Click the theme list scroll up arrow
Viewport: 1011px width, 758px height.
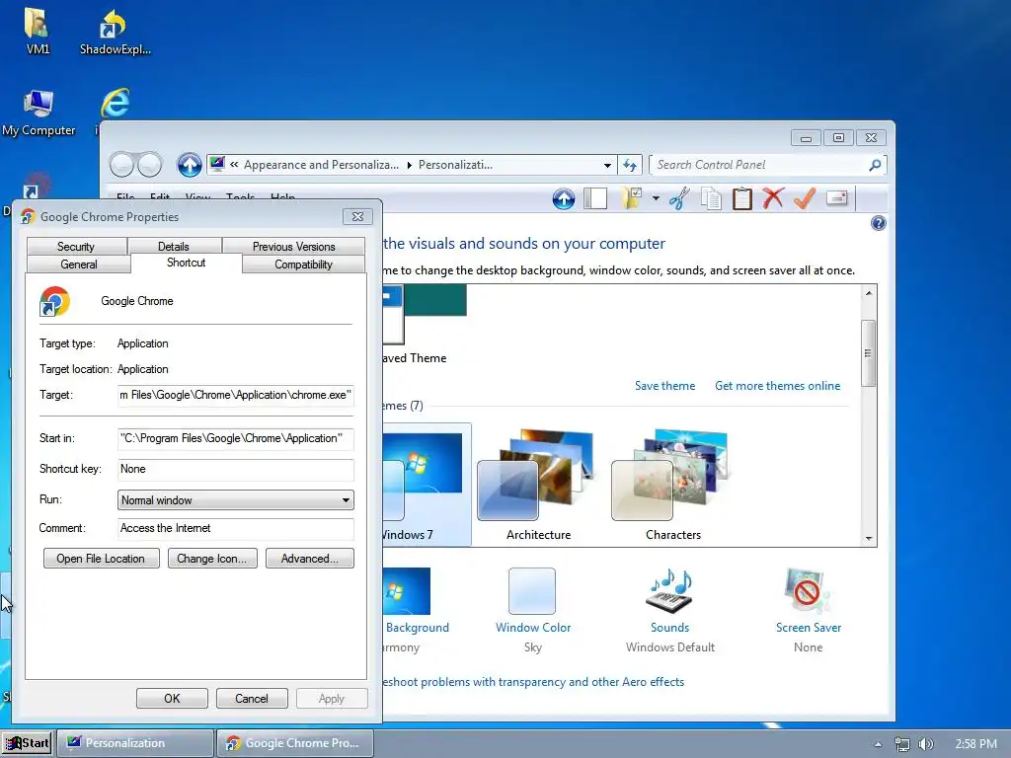tap(869, 293)
